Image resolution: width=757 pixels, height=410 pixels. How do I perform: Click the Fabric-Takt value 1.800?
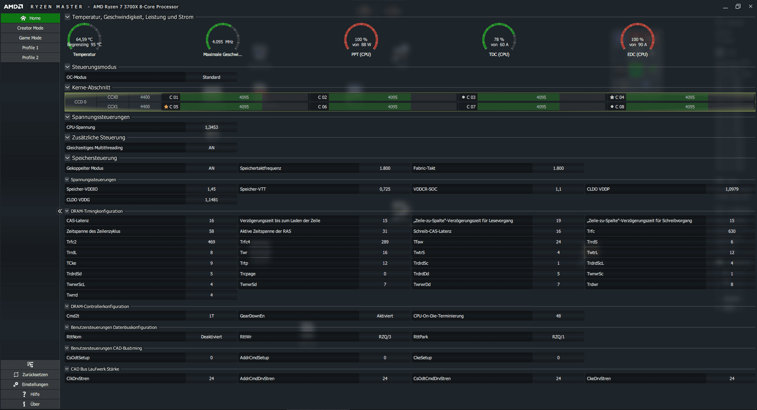[558, 168]
